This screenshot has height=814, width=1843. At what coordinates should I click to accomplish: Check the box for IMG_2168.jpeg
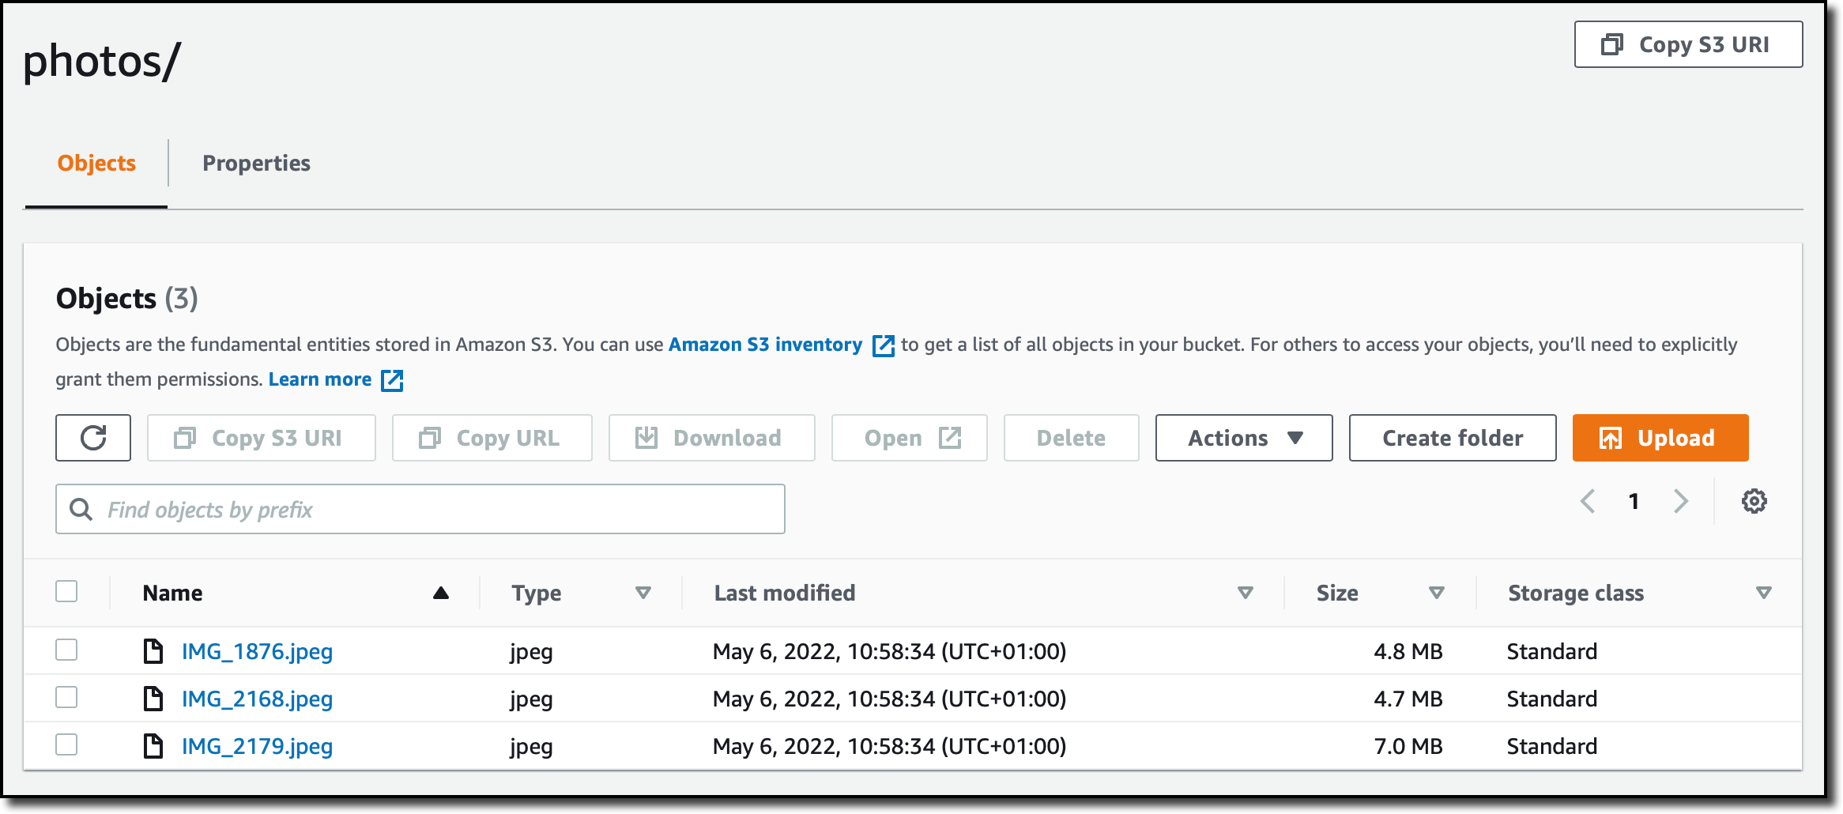67,698
